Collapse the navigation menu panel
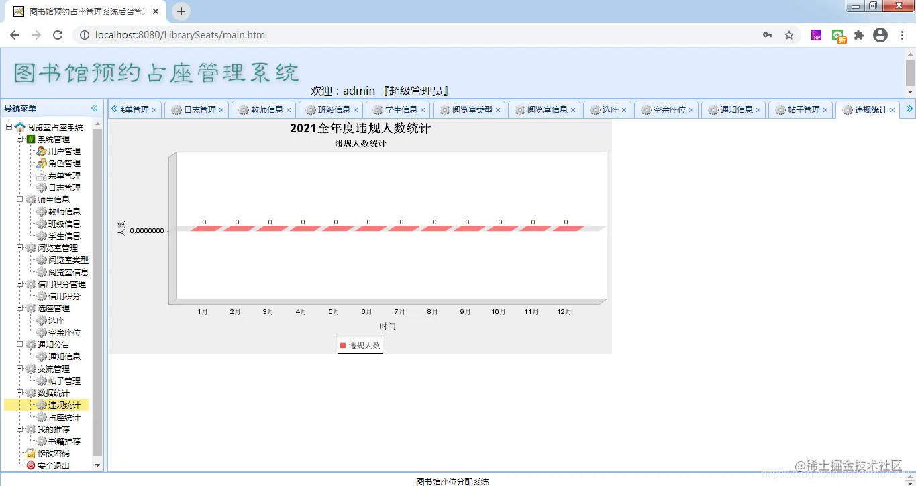916x486 pixels. (x=95, y=108)
